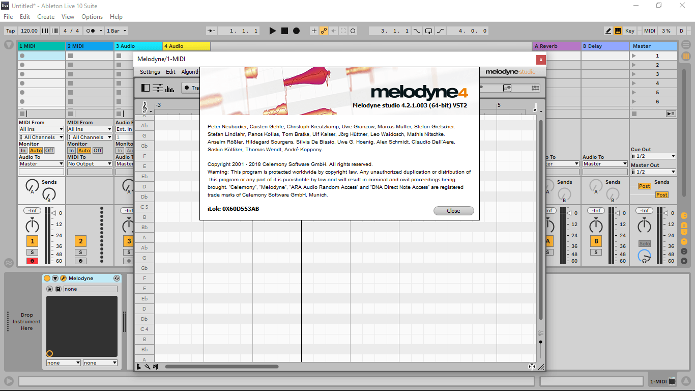Select the A Reverb return track header
The height and width of the screenshot is (391, 695).
pyautogui.click(x=556, y=46)
